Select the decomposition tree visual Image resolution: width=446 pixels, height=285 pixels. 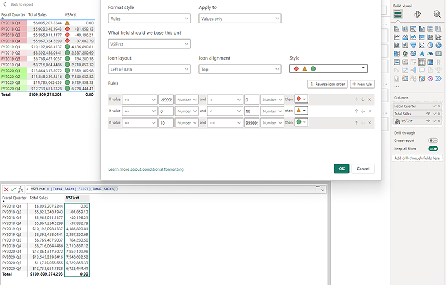coord(413,70)
